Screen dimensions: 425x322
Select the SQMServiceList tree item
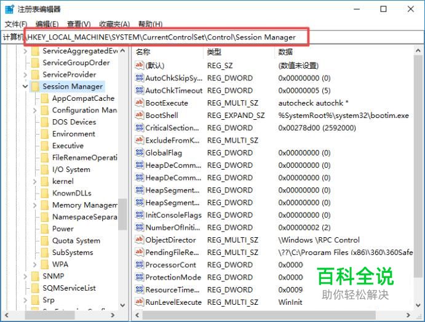coord(69,288)
